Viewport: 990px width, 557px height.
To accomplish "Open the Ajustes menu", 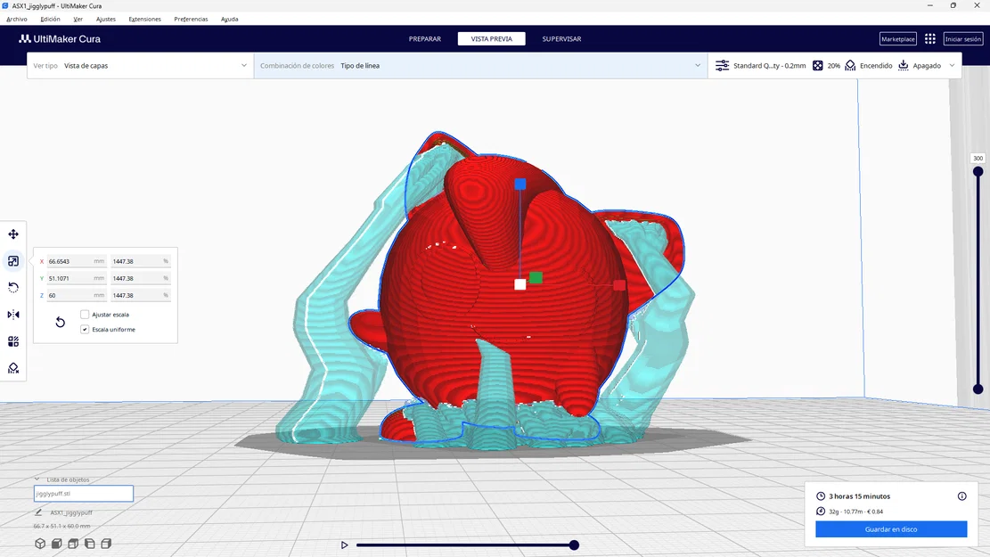I will [x=105, y=19].
